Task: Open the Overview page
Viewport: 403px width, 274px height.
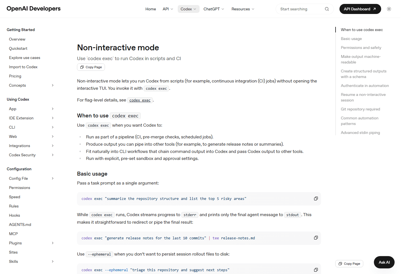Action: coord(17,39)
